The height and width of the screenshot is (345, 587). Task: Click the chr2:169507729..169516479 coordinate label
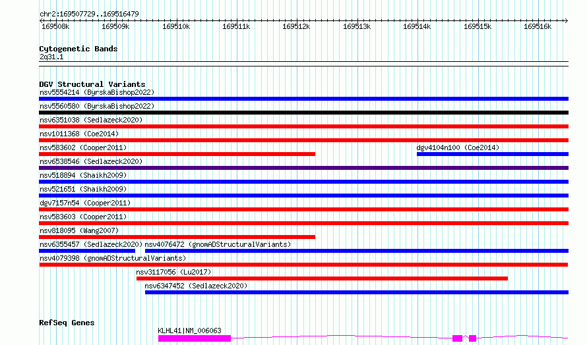(89, 14)
